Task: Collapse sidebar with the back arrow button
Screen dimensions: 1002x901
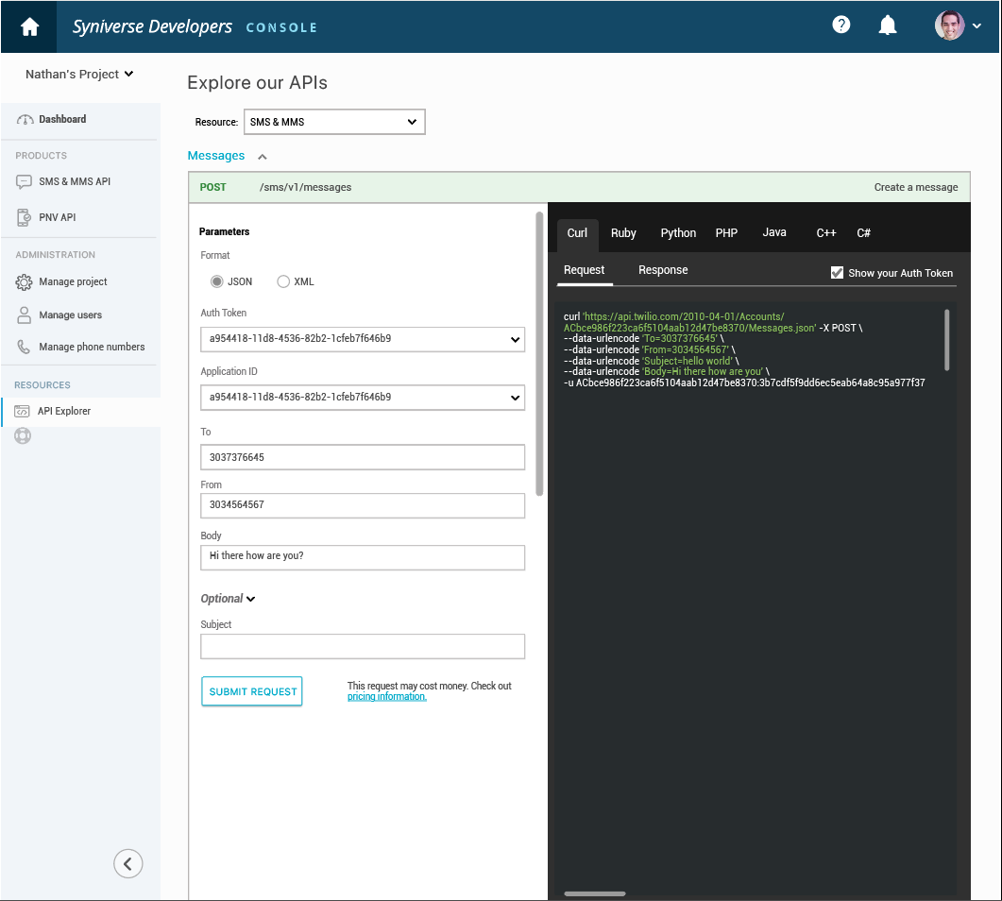Action: click(127, 862)
